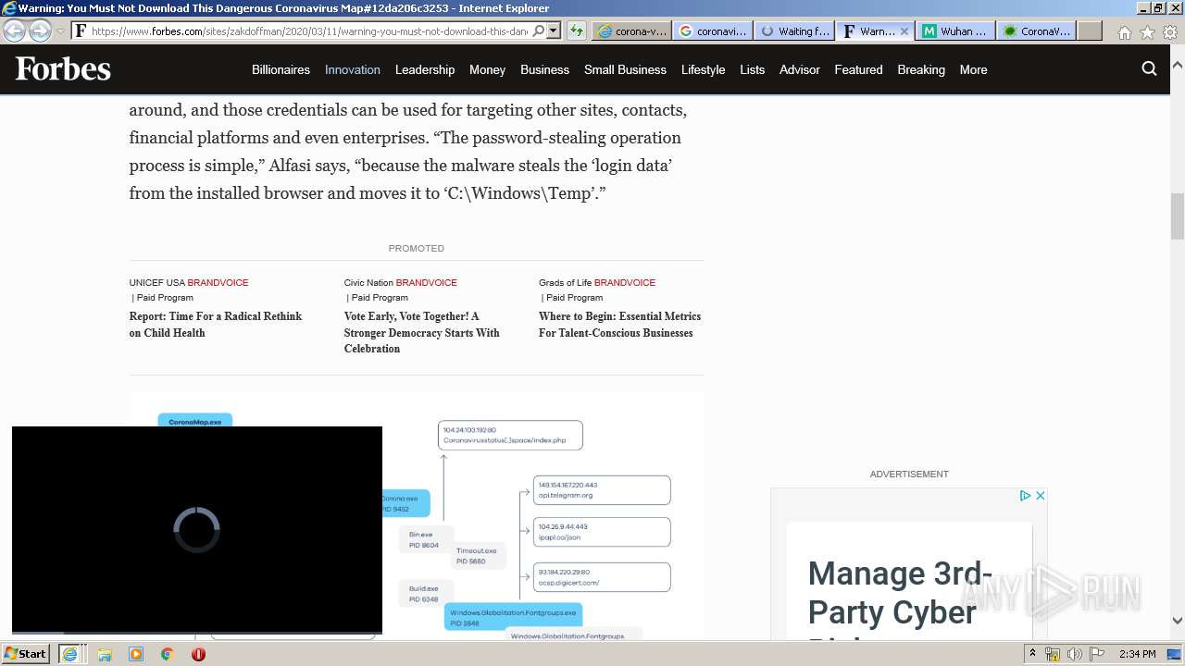Open the Small Business menu
1185x666 pixels.
[x=625, y=69]
